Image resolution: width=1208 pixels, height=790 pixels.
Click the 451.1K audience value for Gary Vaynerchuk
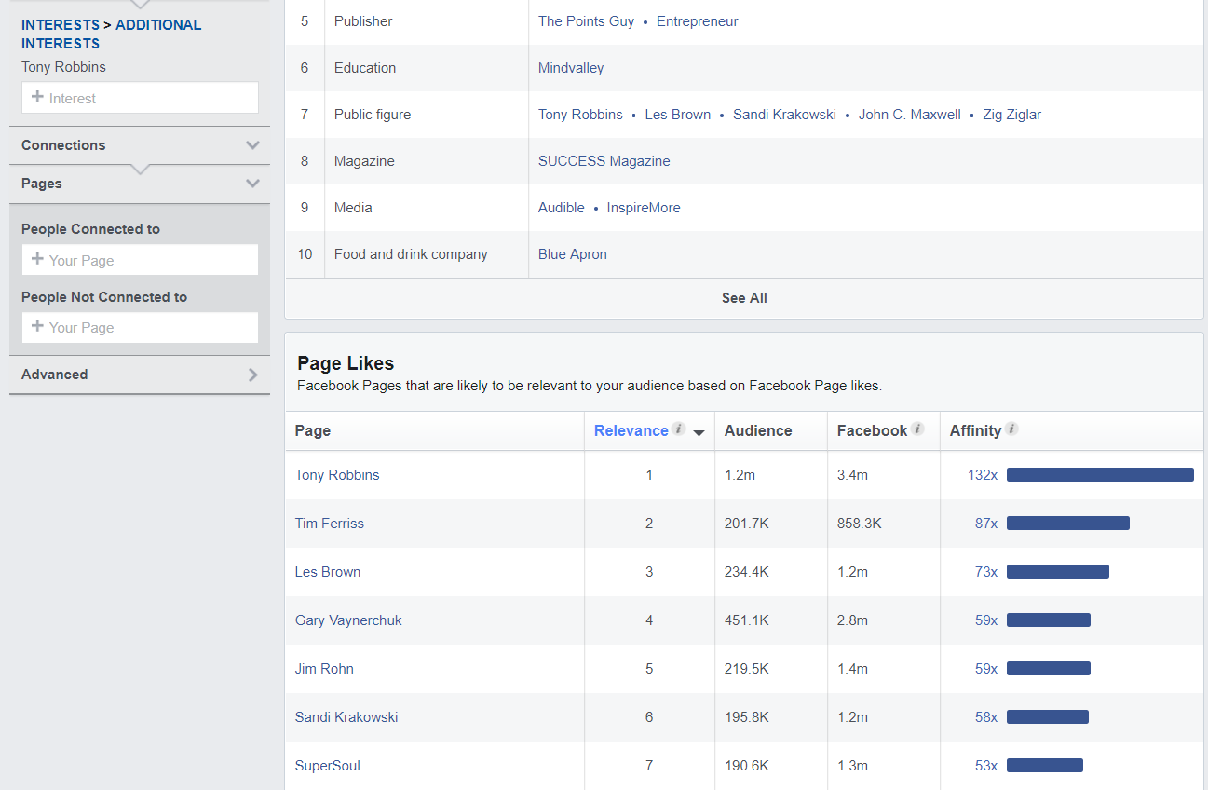click(747, 620)
